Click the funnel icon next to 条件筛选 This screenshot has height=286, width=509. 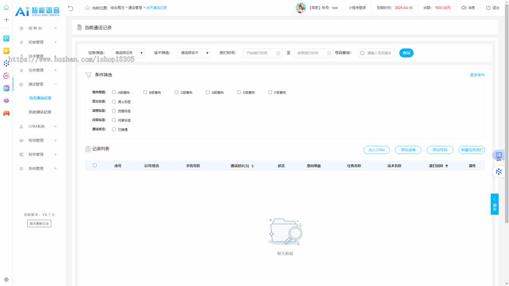pos(88,75)
